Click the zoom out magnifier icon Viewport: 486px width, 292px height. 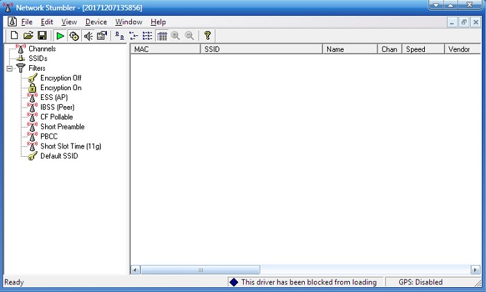pyautogui.click(x=190, y=36)
